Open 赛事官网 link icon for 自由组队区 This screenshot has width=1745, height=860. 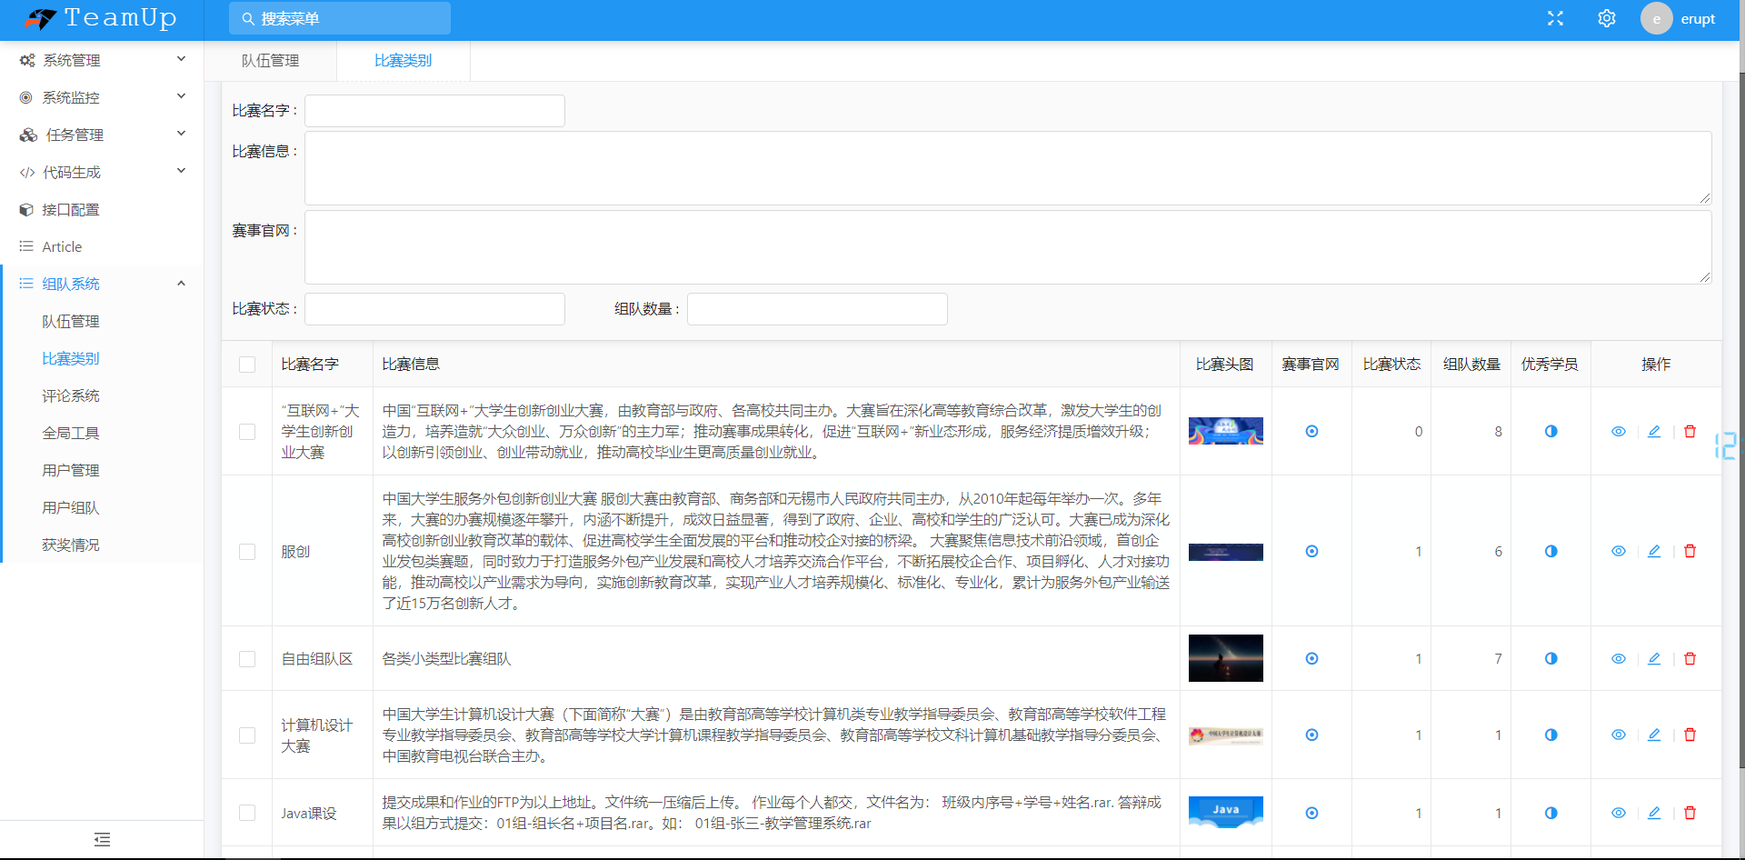[1311, 658]
